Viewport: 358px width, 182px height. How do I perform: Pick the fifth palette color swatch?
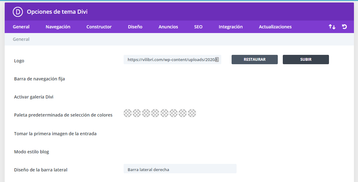click(x=164, y=113)
